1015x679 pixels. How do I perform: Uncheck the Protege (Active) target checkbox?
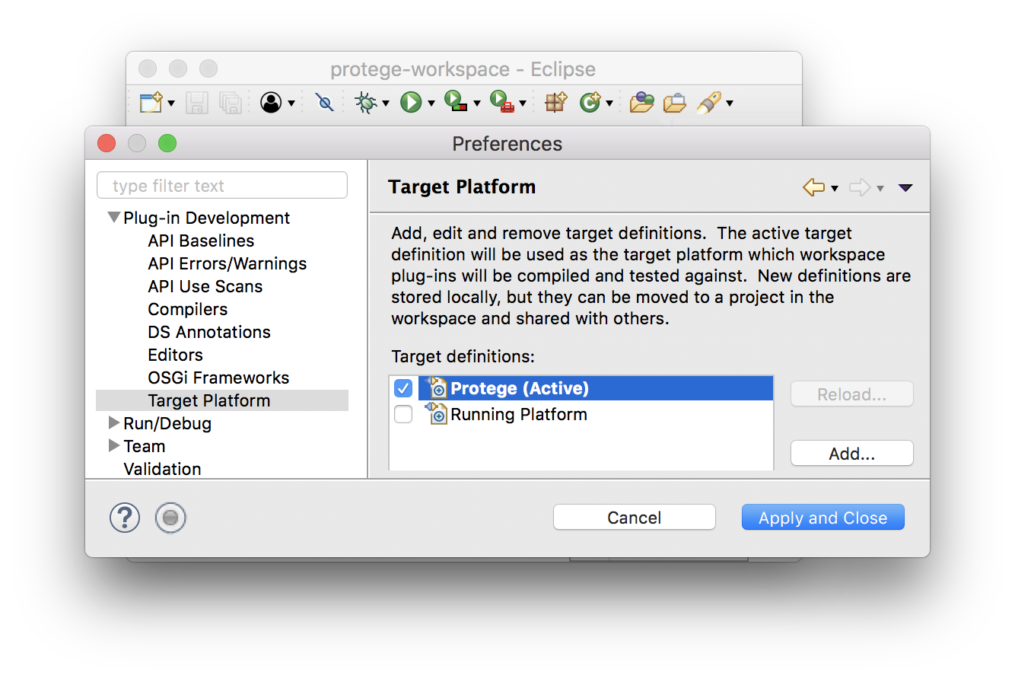pos(403,389)
